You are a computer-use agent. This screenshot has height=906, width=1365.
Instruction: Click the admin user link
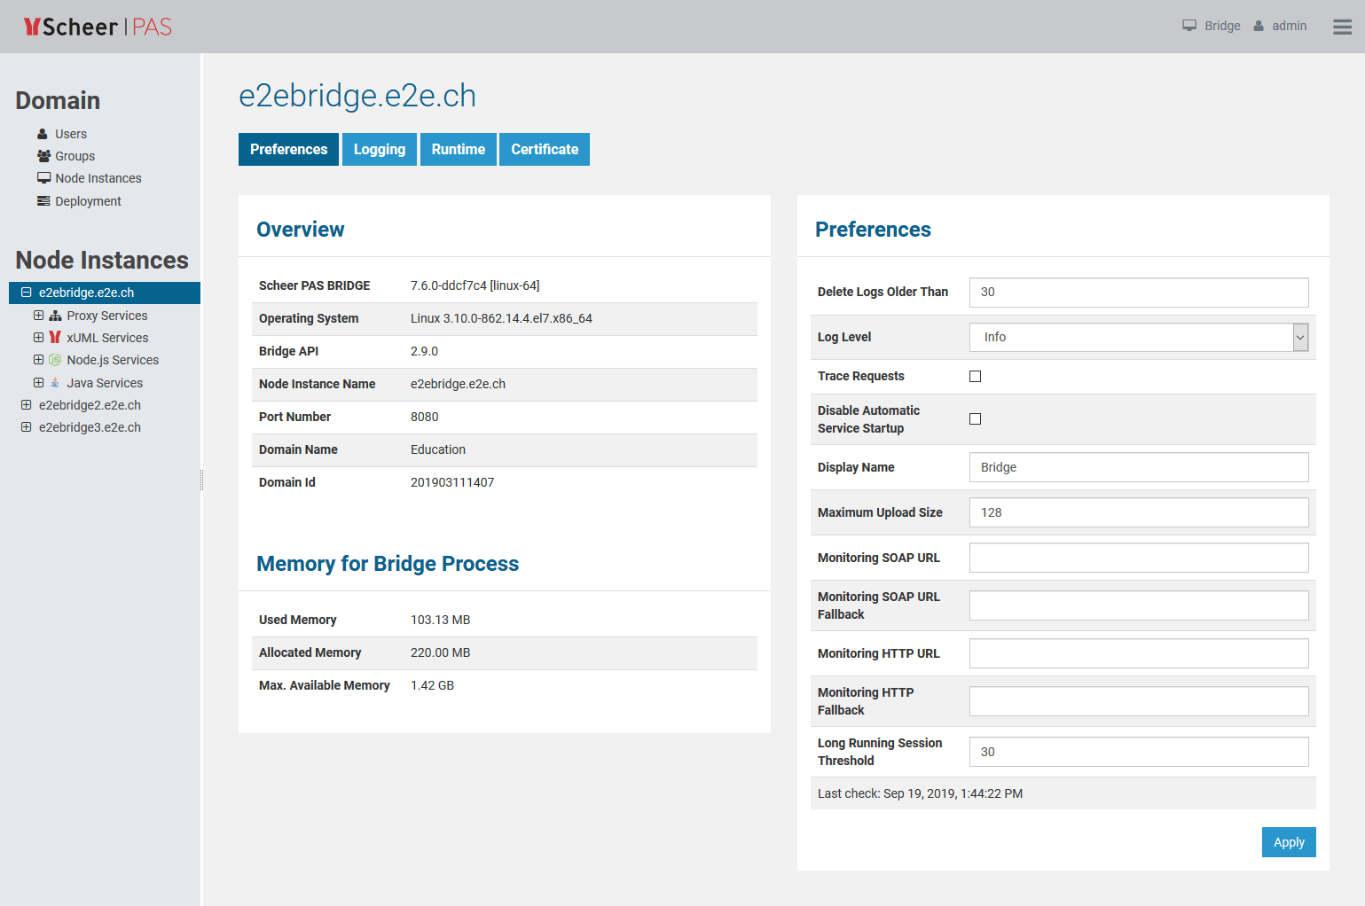pyautogui.click(x=1288, y=26)
